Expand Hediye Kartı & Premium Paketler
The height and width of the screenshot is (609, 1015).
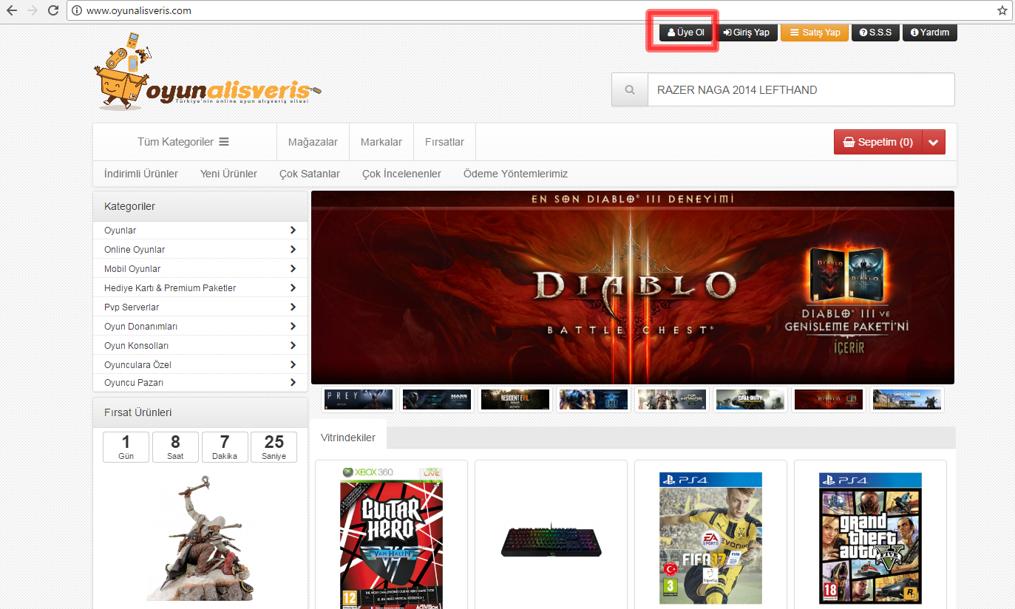click(x=200, y=288)
